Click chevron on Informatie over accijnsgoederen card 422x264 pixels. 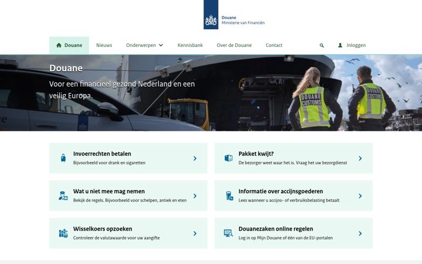[x=360, y=196]
